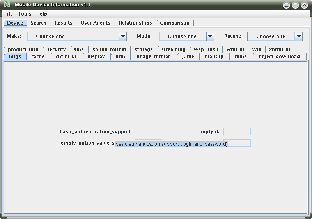Expand the Make dropdown

[122, 37]
